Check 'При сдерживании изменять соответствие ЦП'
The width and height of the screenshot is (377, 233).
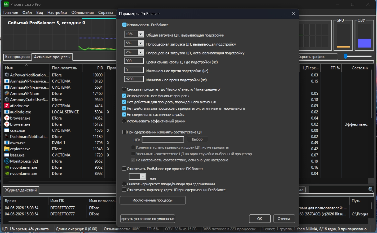pyautogui.click(x=124, y=132)
